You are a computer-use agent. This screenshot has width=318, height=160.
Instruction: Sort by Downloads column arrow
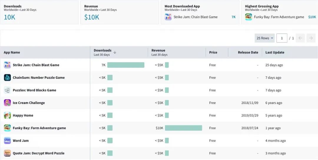[115, 52]
